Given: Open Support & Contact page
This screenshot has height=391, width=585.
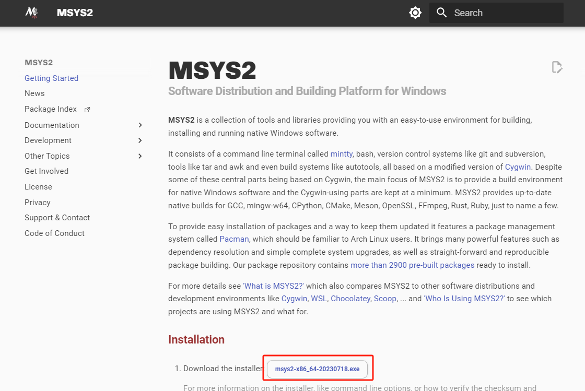Looking at the screenshot, I should pos(57,218).
